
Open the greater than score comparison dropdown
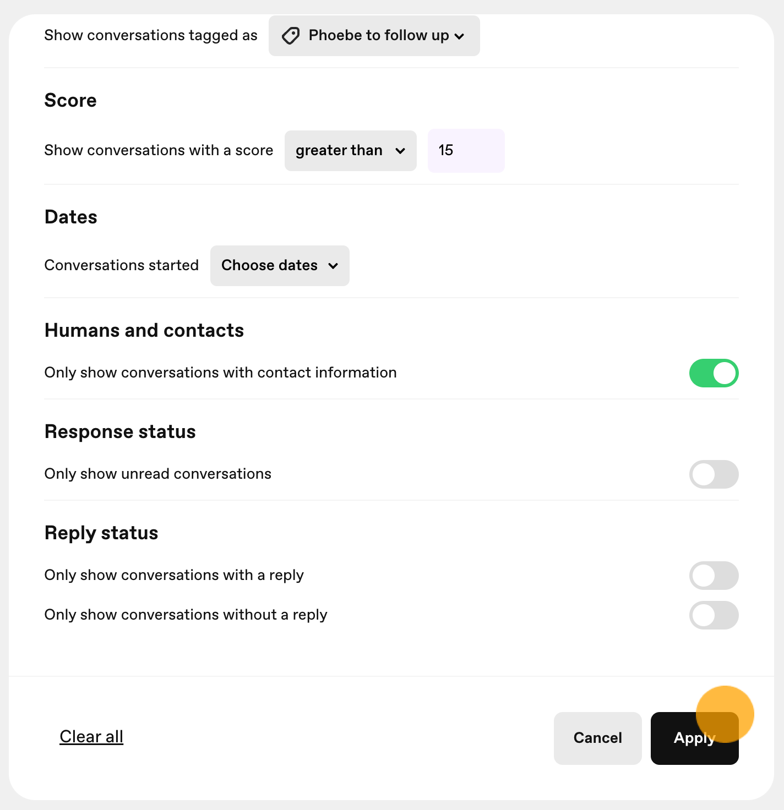pos(351,151)
